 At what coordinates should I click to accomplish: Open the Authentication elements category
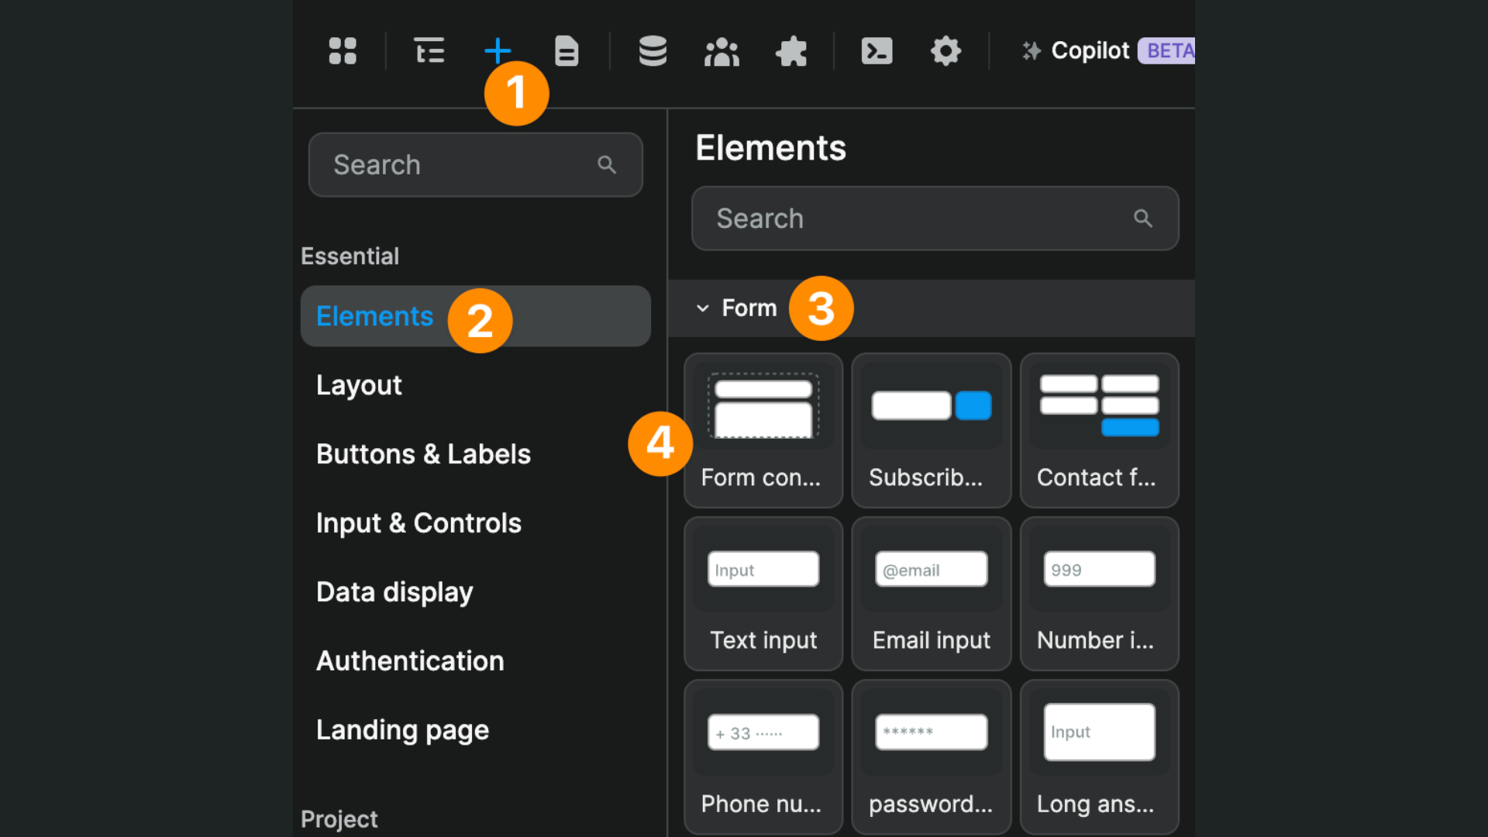click(x=410, y=660)
